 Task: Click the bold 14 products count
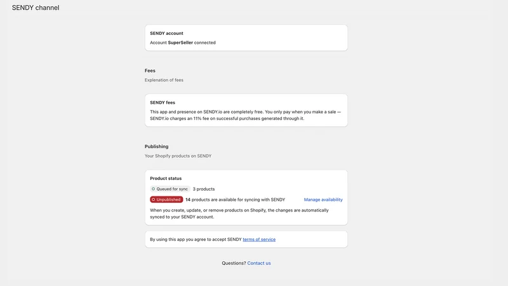coord(188,200)
